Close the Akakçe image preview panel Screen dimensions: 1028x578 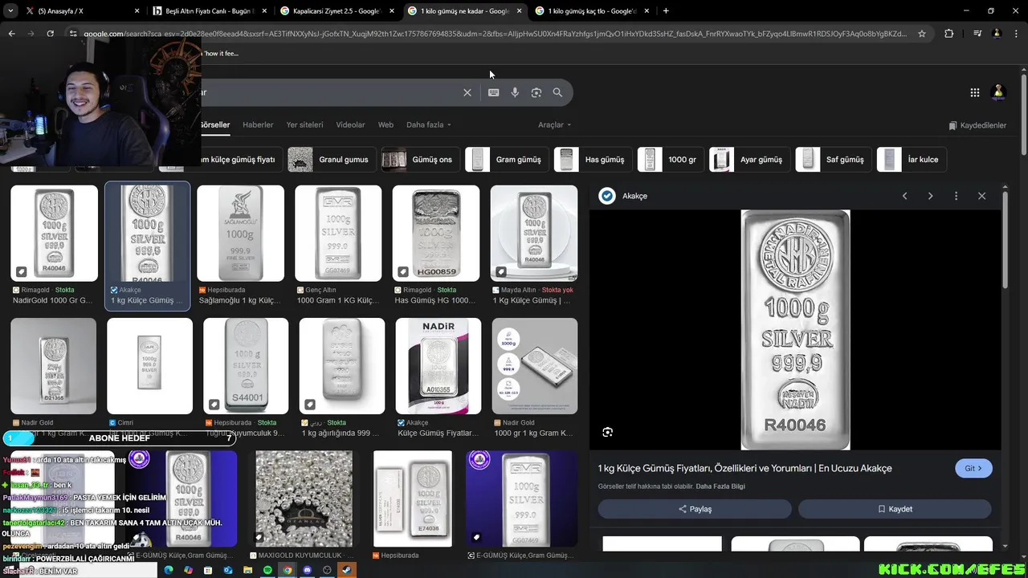[x=981, y=196]
